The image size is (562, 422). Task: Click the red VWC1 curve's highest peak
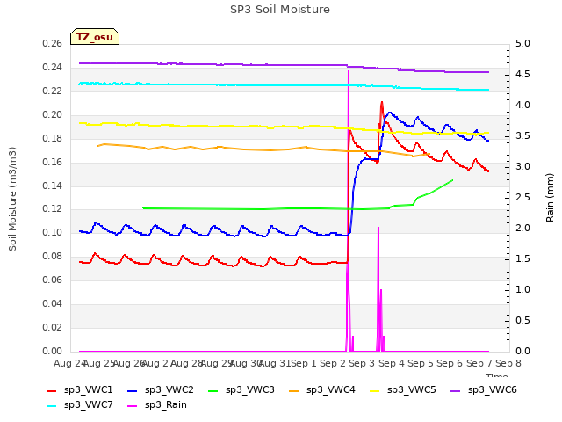[x=382, y=102]
